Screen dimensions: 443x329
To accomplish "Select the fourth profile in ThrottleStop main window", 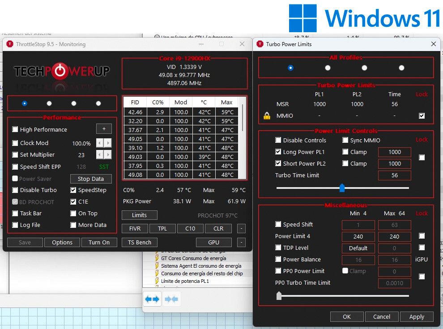I will [98, 103].
